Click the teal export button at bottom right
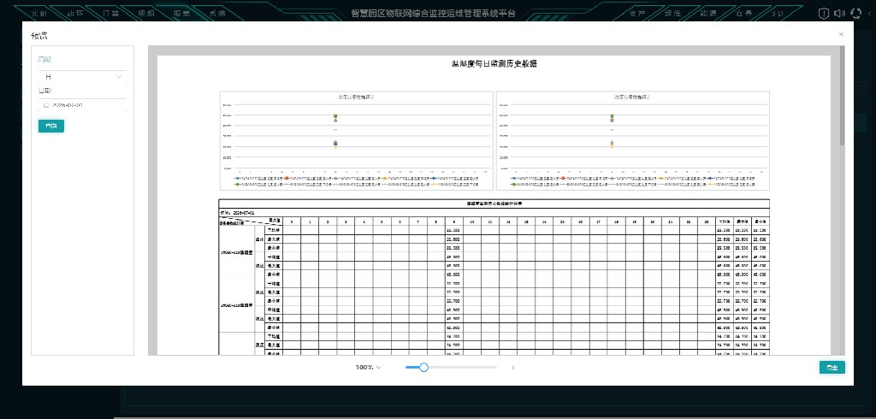 [x=832, y=367]
